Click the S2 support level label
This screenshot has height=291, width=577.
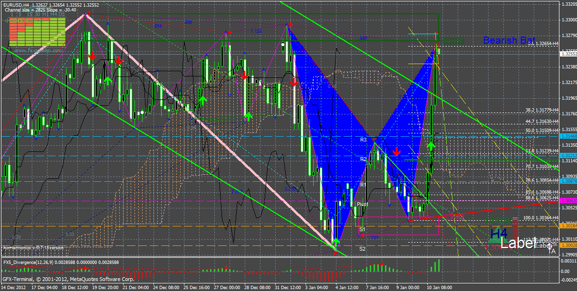point(363,249)
